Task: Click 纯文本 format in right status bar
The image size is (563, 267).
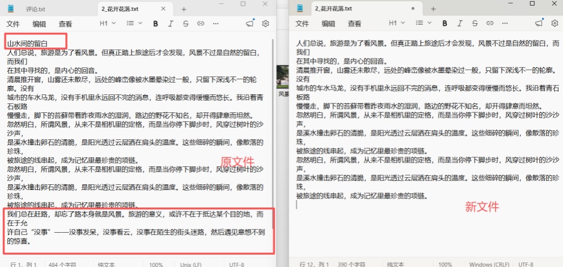Action: pyautogui.click(x=395, y=265)
